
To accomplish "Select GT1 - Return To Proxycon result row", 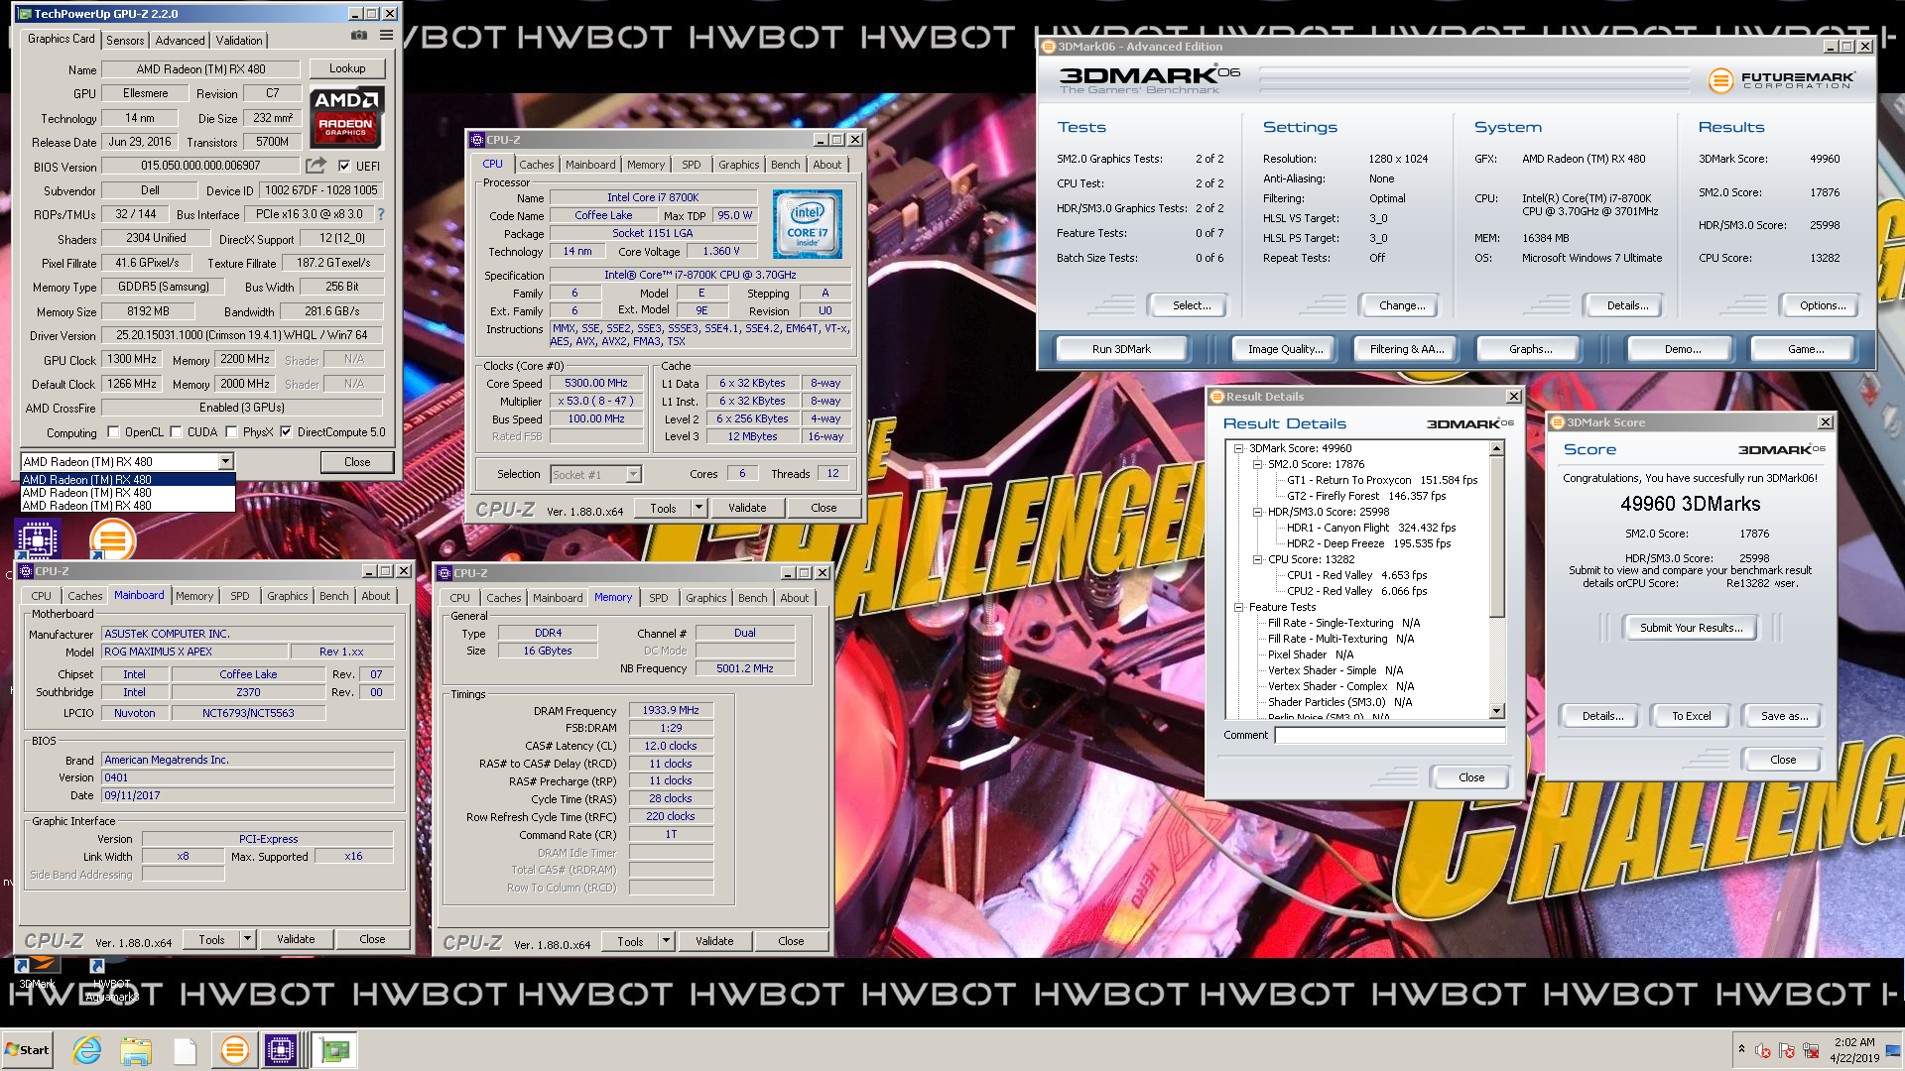I will point(1382,480).
